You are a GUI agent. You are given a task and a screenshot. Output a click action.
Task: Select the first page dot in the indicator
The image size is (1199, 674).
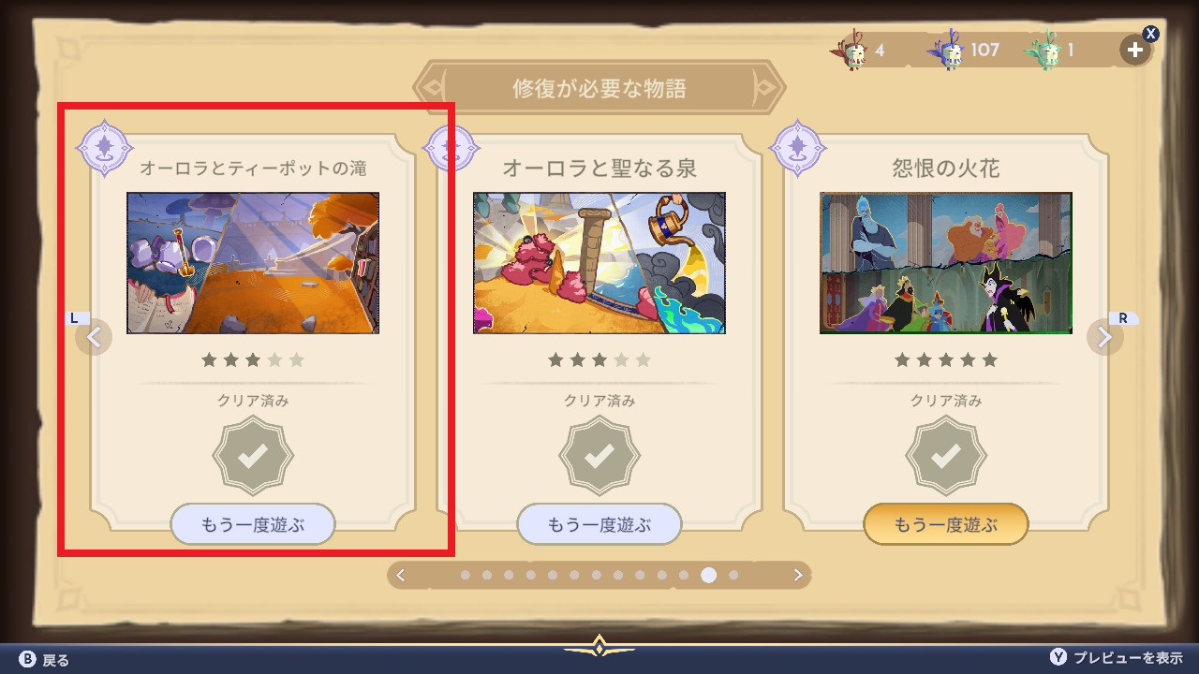466,575
